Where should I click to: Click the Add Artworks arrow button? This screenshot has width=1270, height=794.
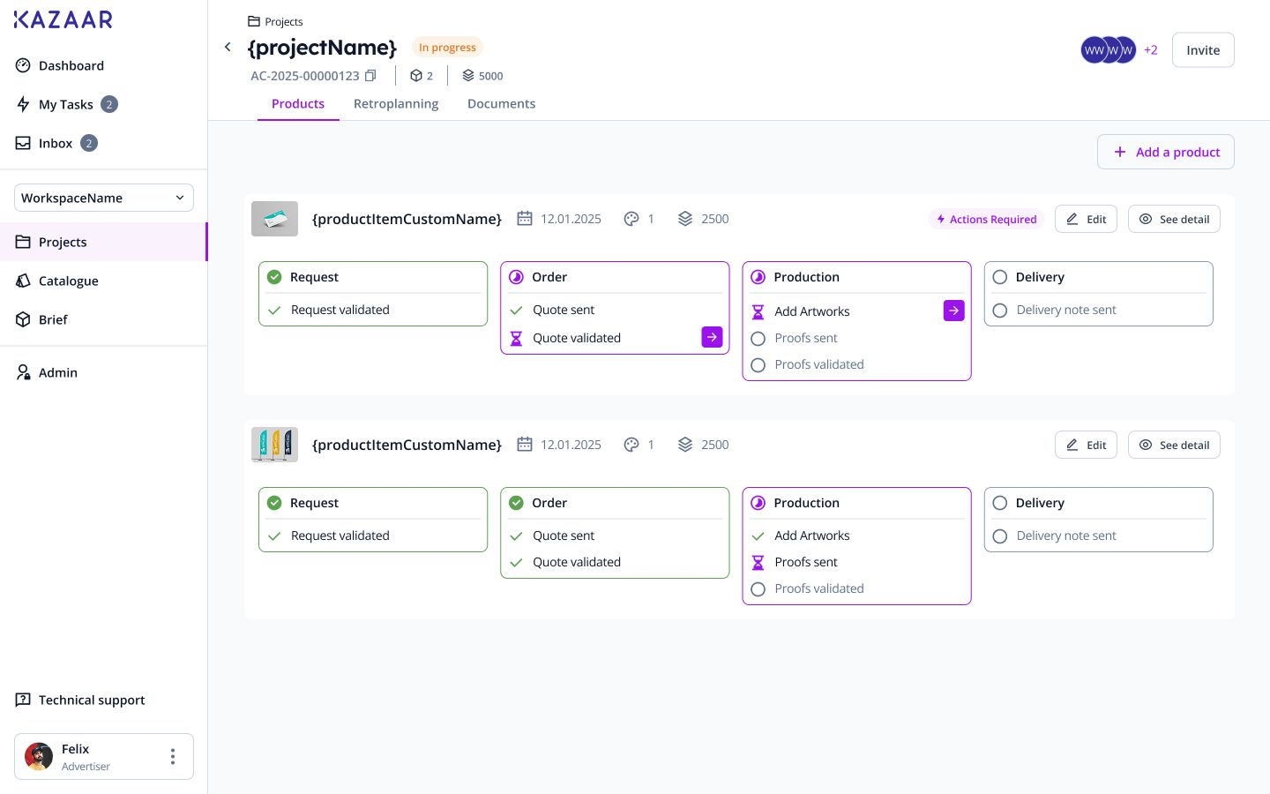(x=953, y=311)
